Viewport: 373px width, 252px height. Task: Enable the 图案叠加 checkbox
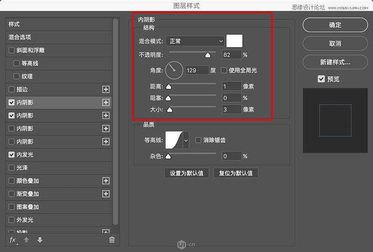pos(11,207)
